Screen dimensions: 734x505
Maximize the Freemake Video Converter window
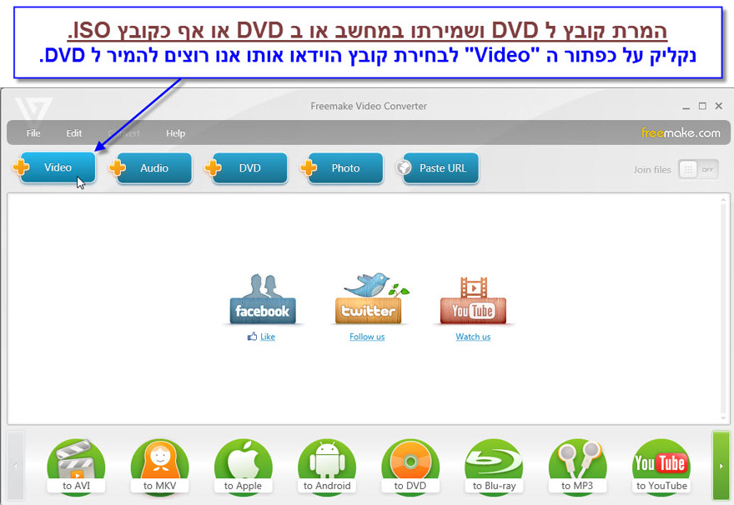tap(702, 106)
